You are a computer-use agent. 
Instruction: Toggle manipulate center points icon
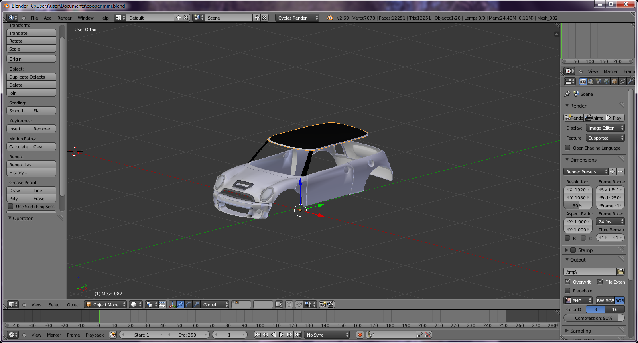(x=162, y=304)
